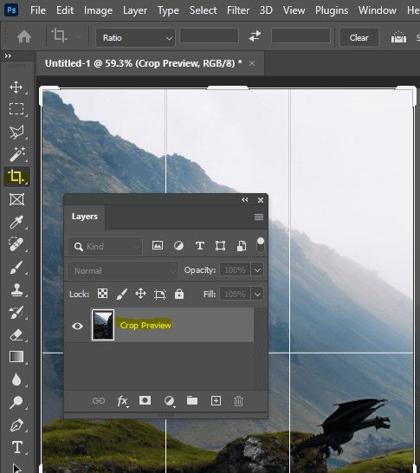Toggle lock transparent pixels
Screen dimensions: 420x473
tap(102, 294)
